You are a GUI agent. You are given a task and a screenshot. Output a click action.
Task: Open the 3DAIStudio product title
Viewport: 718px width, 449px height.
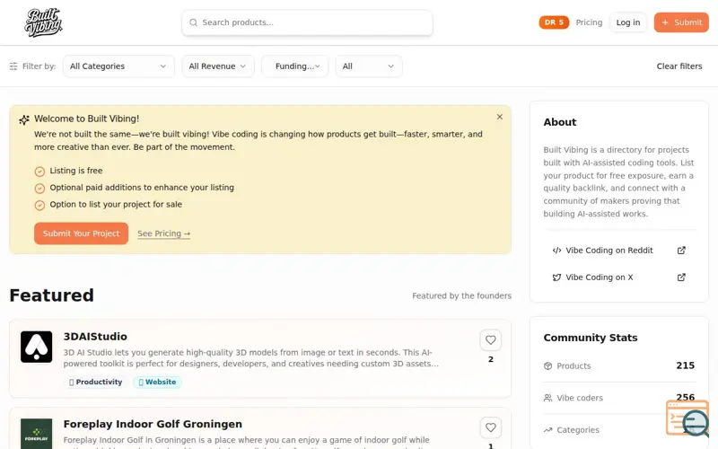click(x=95, y=337)
